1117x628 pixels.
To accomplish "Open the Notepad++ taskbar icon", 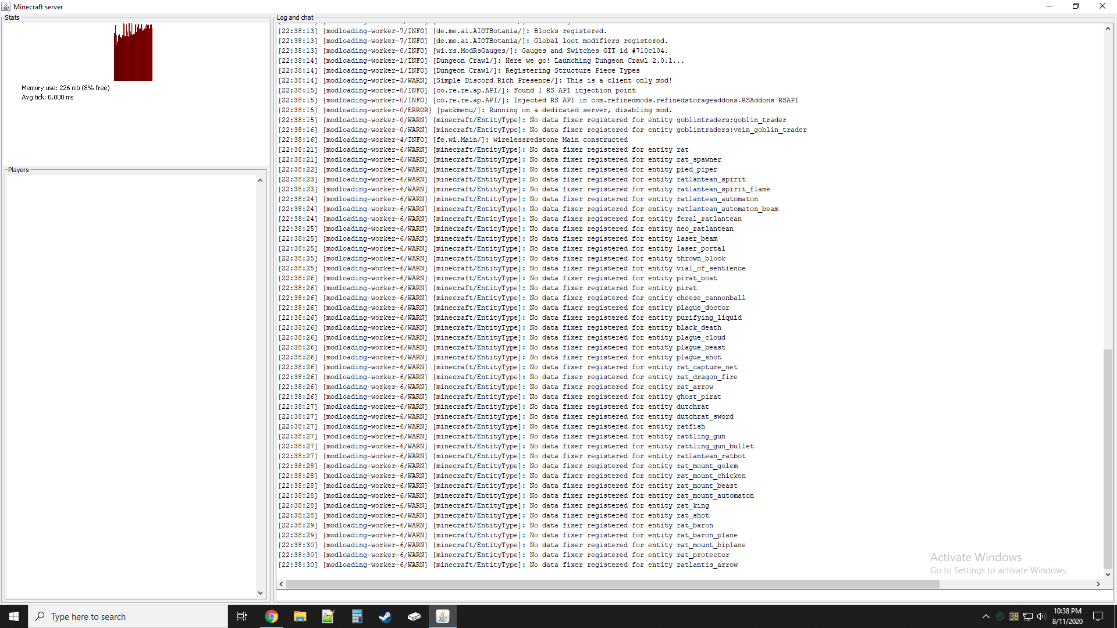I will click(328, 616).
